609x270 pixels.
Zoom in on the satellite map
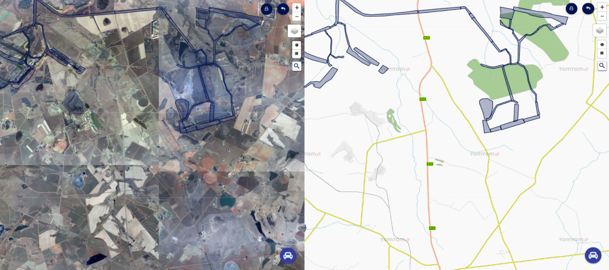(297, 7)
